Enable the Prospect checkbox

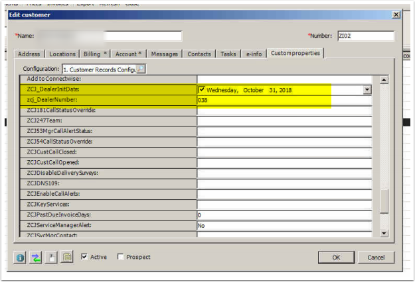120,256
